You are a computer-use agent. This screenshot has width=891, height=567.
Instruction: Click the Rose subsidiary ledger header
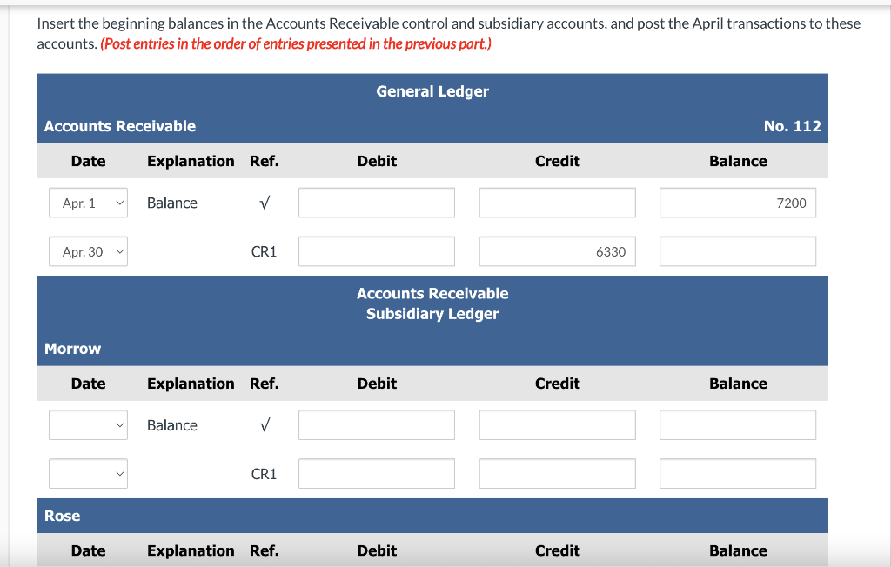point(62,515)
